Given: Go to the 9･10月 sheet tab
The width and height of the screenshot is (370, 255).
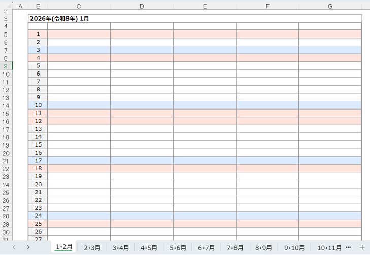Looking at the screenshot, I should point(294,248).
